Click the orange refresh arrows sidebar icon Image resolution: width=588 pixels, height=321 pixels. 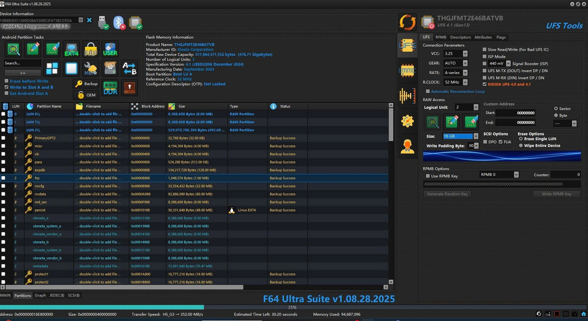407,23
